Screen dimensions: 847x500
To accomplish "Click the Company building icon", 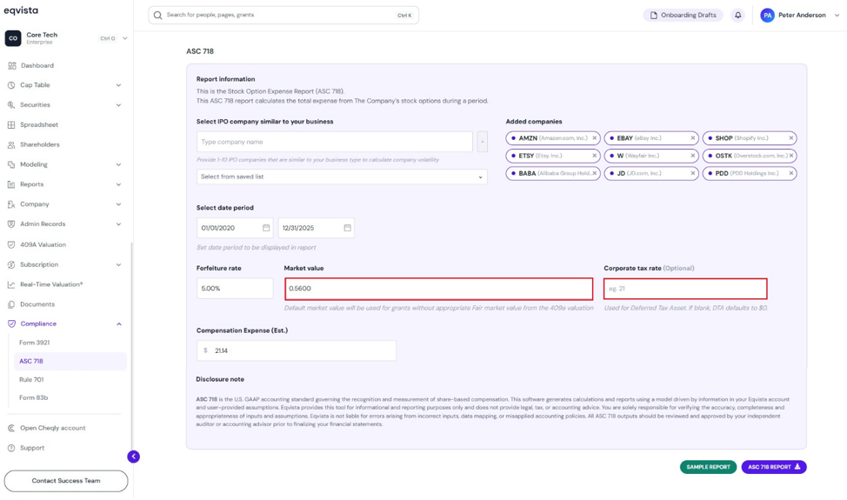I will pos(11,204).
